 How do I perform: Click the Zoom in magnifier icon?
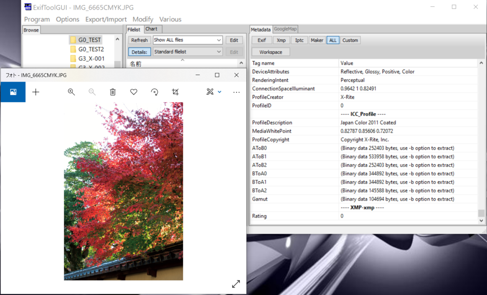point(71,92)
